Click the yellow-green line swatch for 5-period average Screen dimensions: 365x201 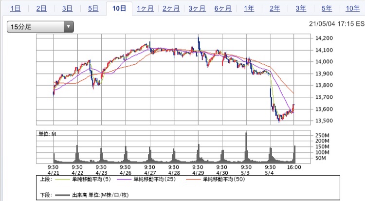(x=63, y=179)
